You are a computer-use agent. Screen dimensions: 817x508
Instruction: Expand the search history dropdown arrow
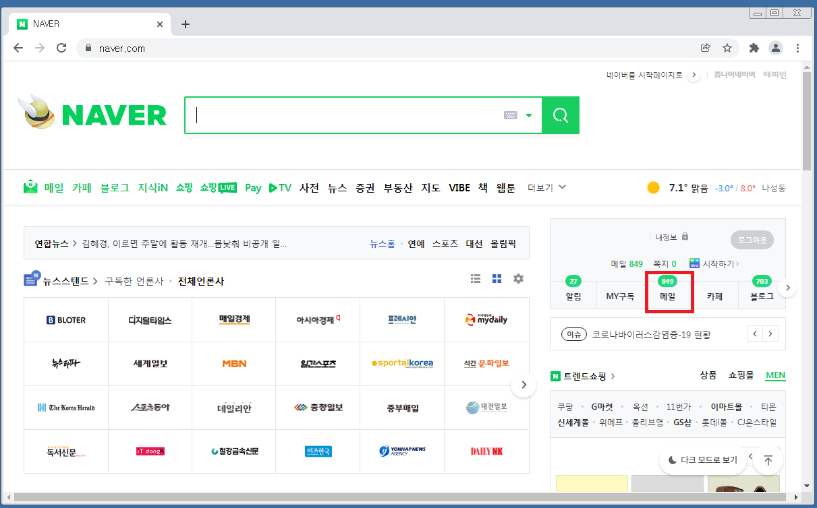pos(529,115)
